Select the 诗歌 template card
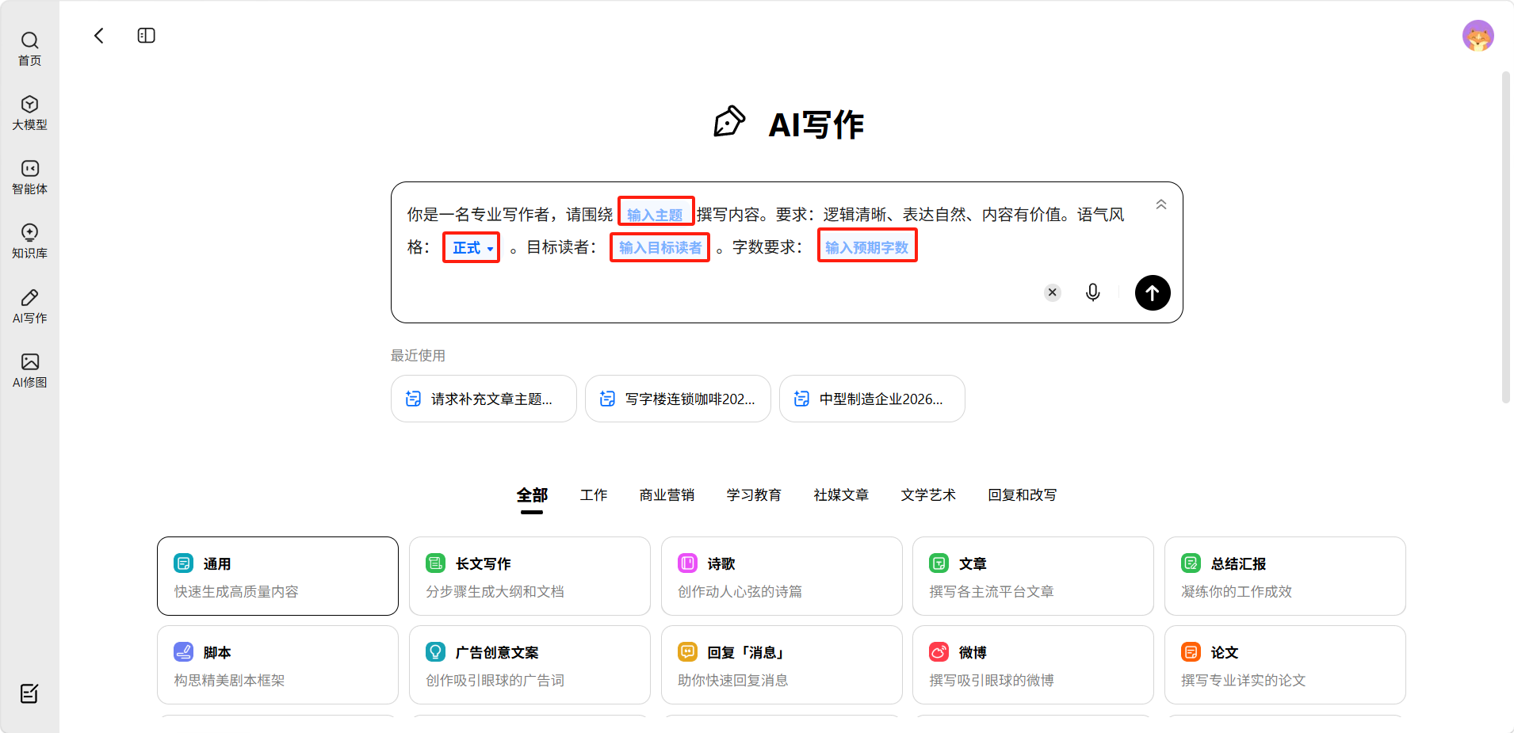 [x=782, y=576]
